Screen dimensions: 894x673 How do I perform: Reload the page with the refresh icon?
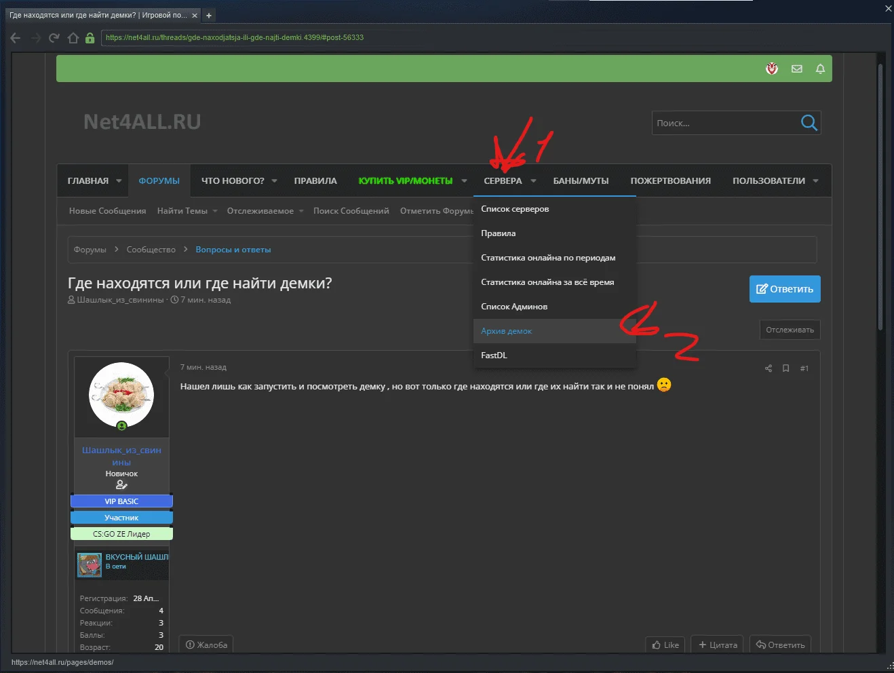(54, 38)
